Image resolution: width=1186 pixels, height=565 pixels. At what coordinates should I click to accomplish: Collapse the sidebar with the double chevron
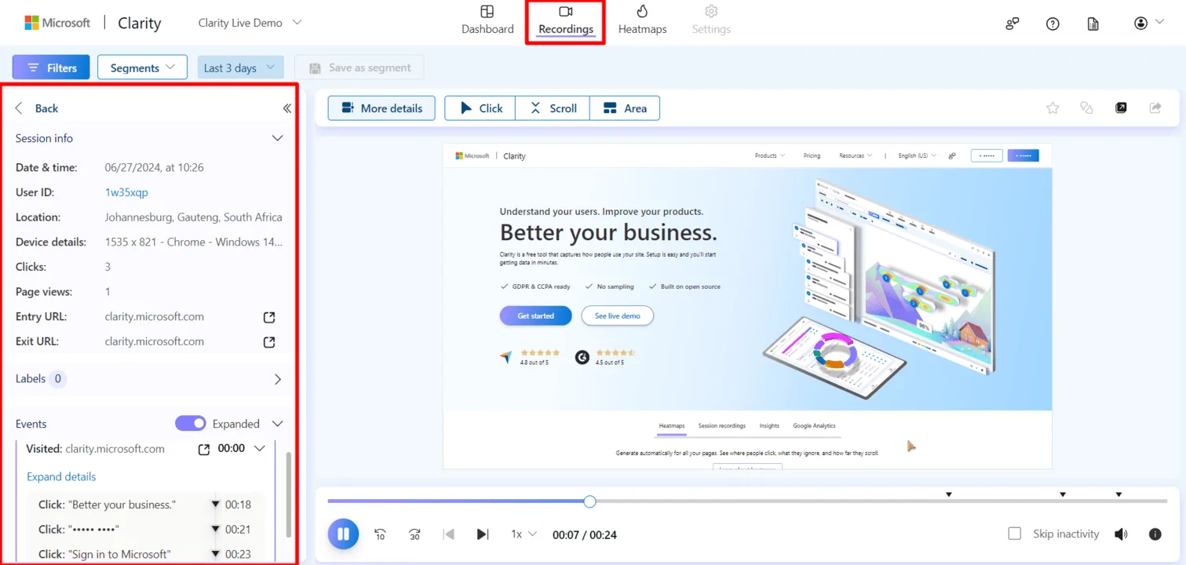[x=286, y=108]
